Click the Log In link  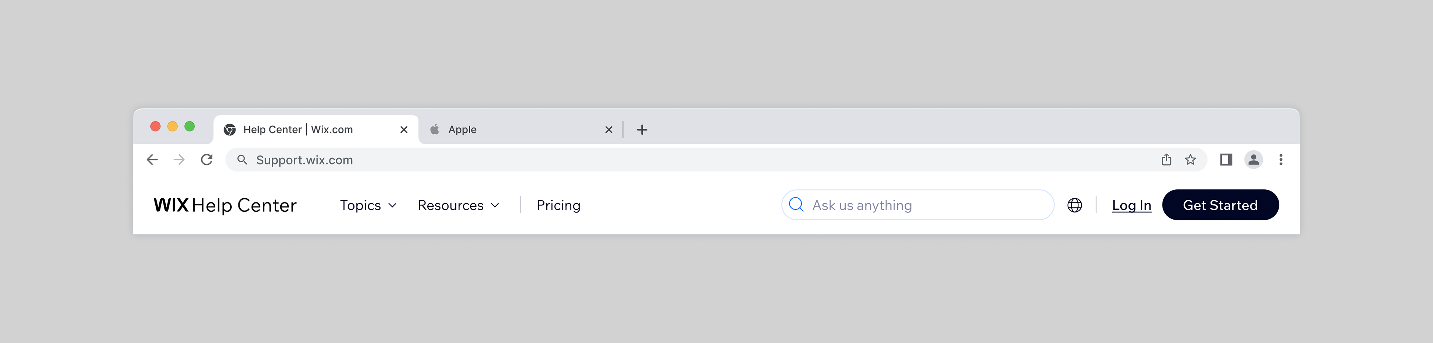[x=1131, y=205]
